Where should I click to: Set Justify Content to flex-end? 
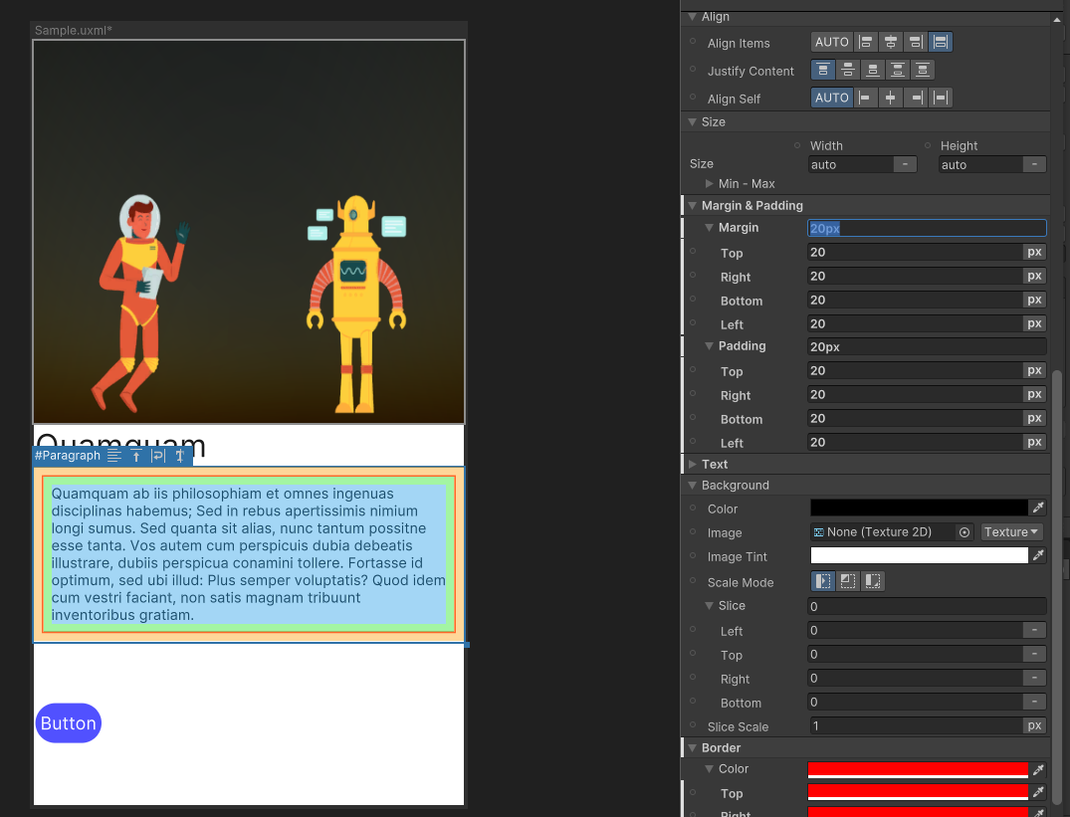[x=873, y=71]
